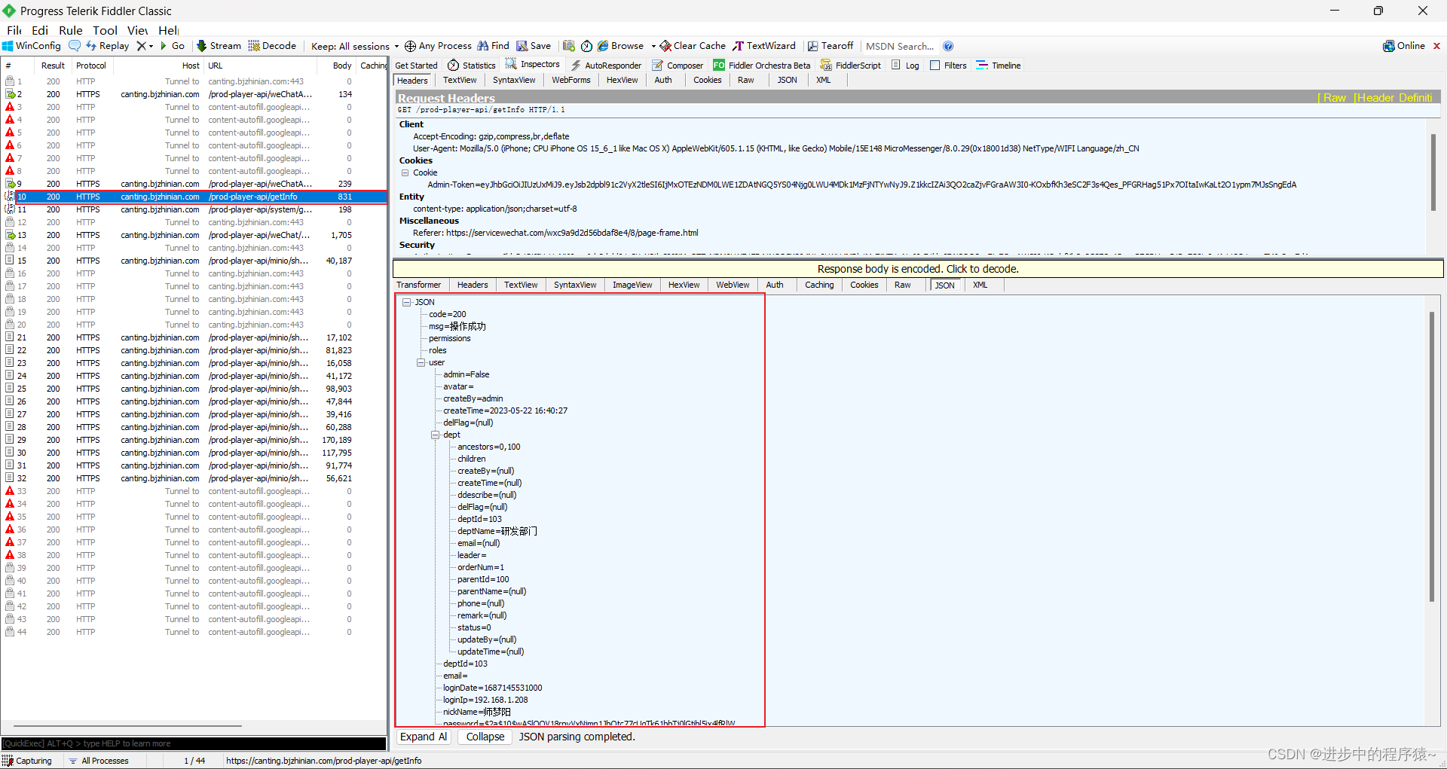
Task: Collapse the JSON root node
Action: [407, 302]
